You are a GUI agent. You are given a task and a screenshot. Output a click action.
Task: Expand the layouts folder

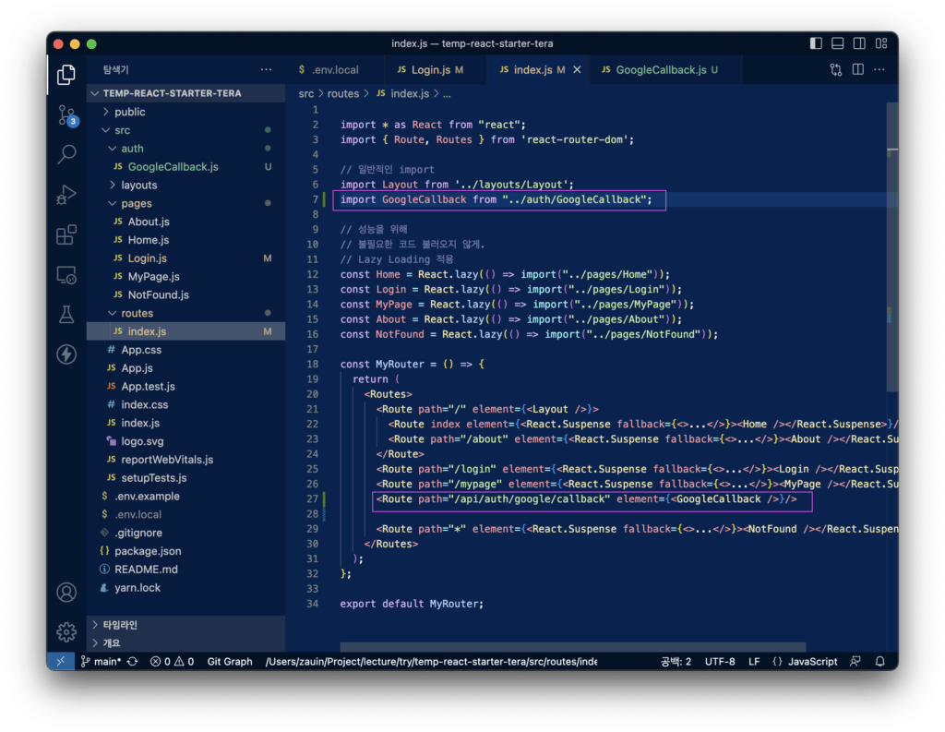tap(138, 186)
